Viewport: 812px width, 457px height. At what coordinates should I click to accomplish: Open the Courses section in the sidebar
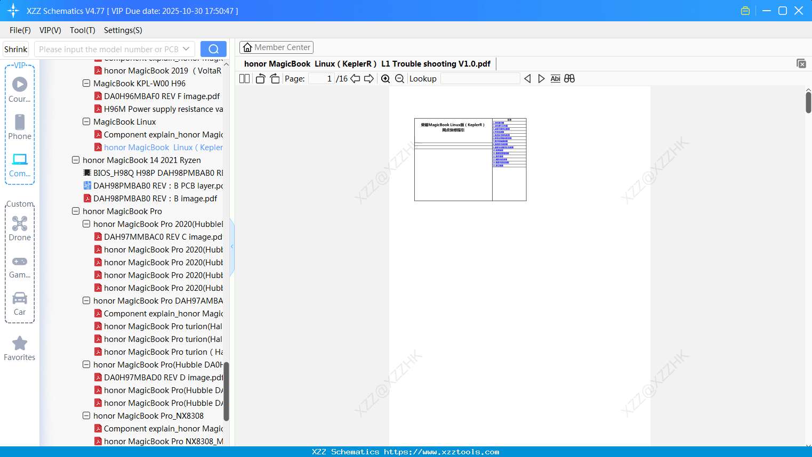[20, 89]
